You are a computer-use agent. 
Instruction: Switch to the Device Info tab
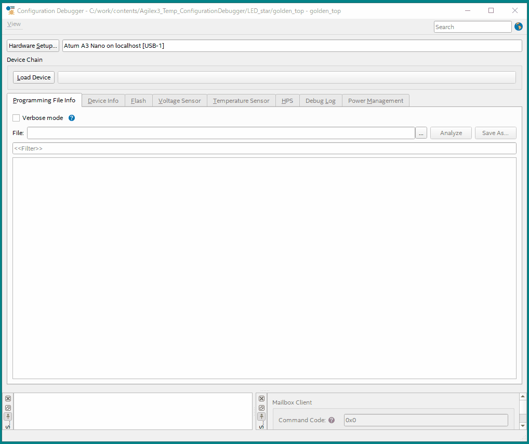point(103,101)
